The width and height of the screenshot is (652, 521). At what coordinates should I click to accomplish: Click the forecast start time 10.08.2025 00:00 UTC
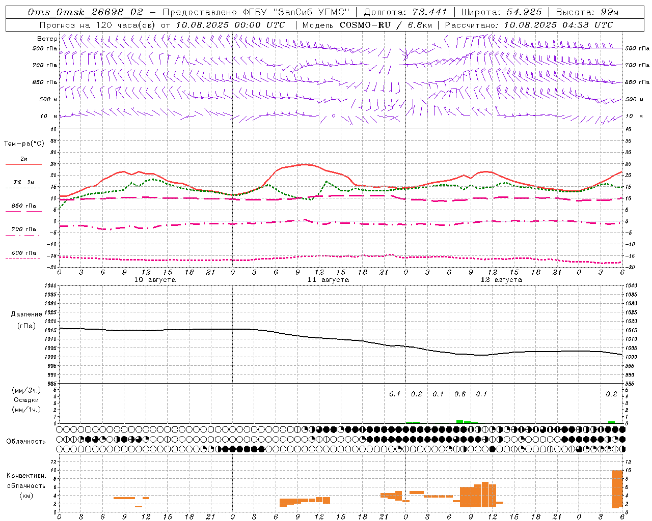pos(230,25)
